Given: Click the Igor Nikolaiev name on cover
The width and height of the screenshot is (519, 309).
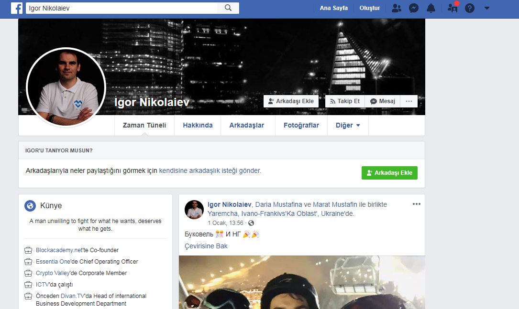Looking at the screenshot, I should pos(152,102).
